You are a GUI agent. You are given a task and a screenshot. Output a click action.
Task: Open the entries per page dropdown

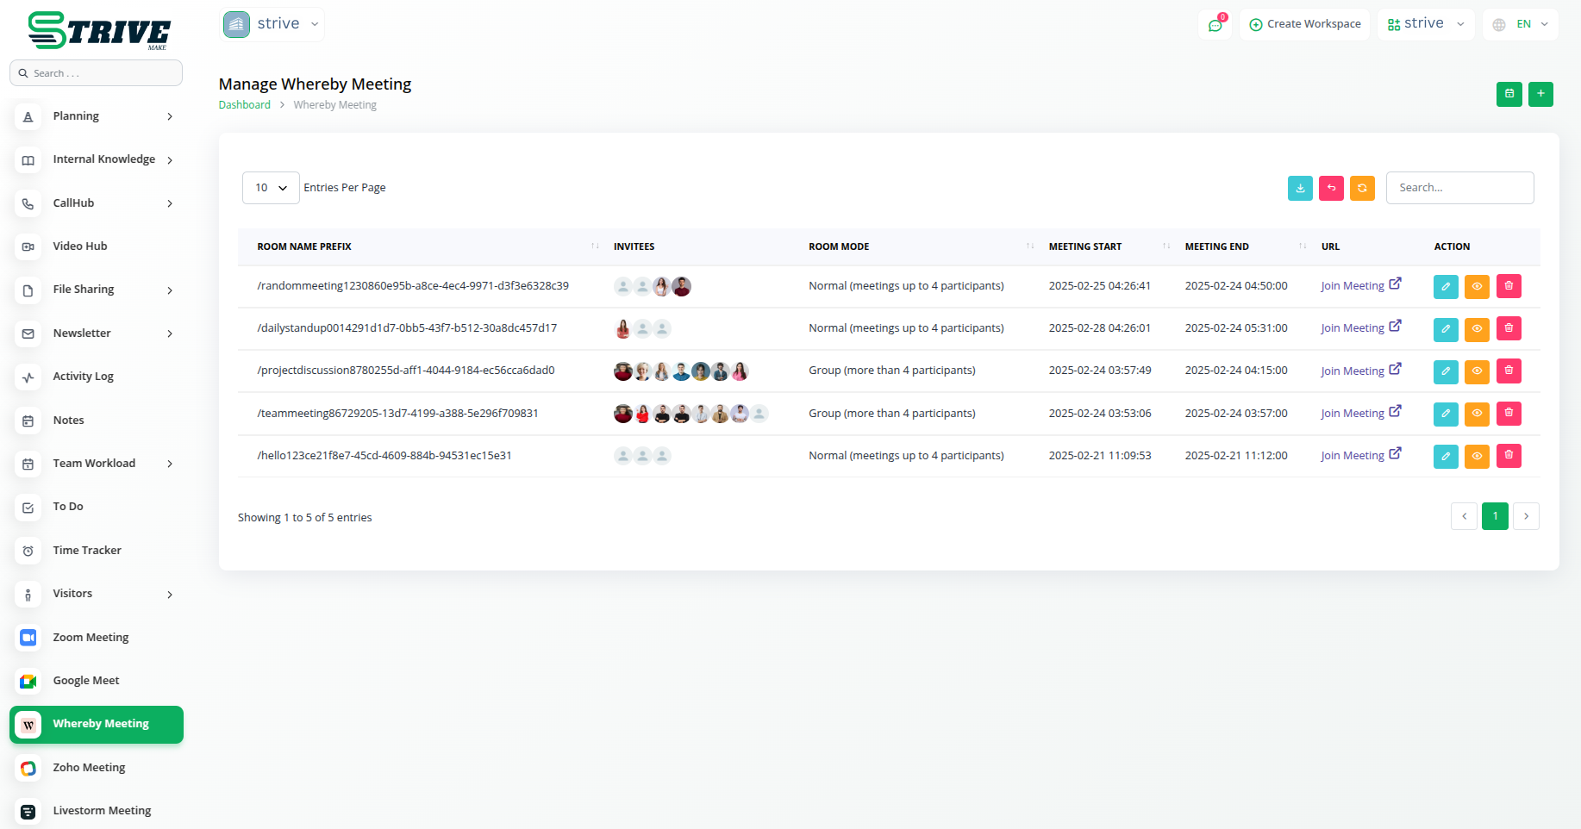coord(271,188)
